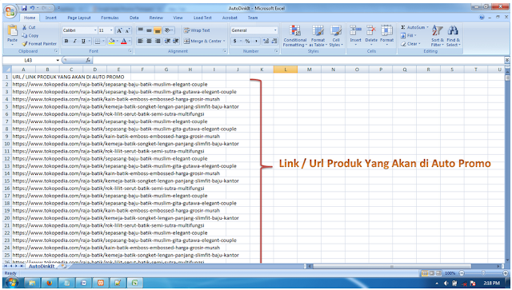Open number format General dropdown
This screenshot has width=512, height=290.
[x=275, y=30]
